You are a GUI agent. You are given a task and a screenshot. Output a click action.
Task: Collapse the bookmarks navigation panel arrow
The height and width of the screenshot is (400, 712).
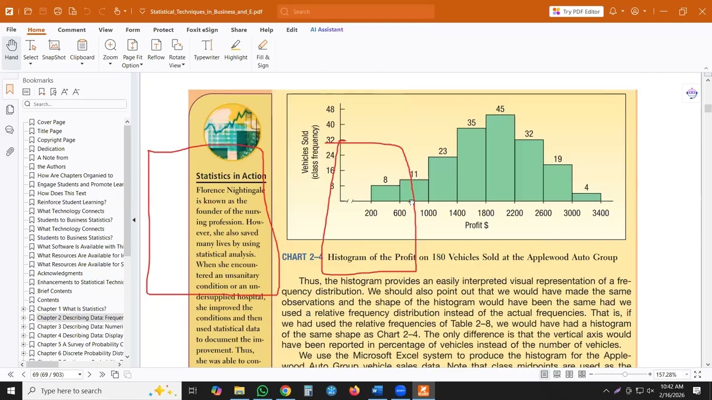click(x=133, y=220)
